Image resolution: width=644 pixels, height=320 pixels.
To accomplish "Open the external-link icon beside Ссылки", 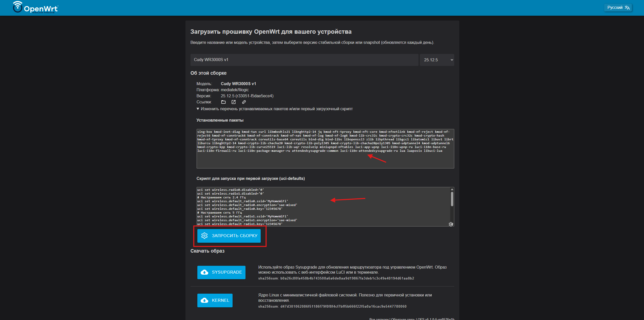I will (234, 102).
